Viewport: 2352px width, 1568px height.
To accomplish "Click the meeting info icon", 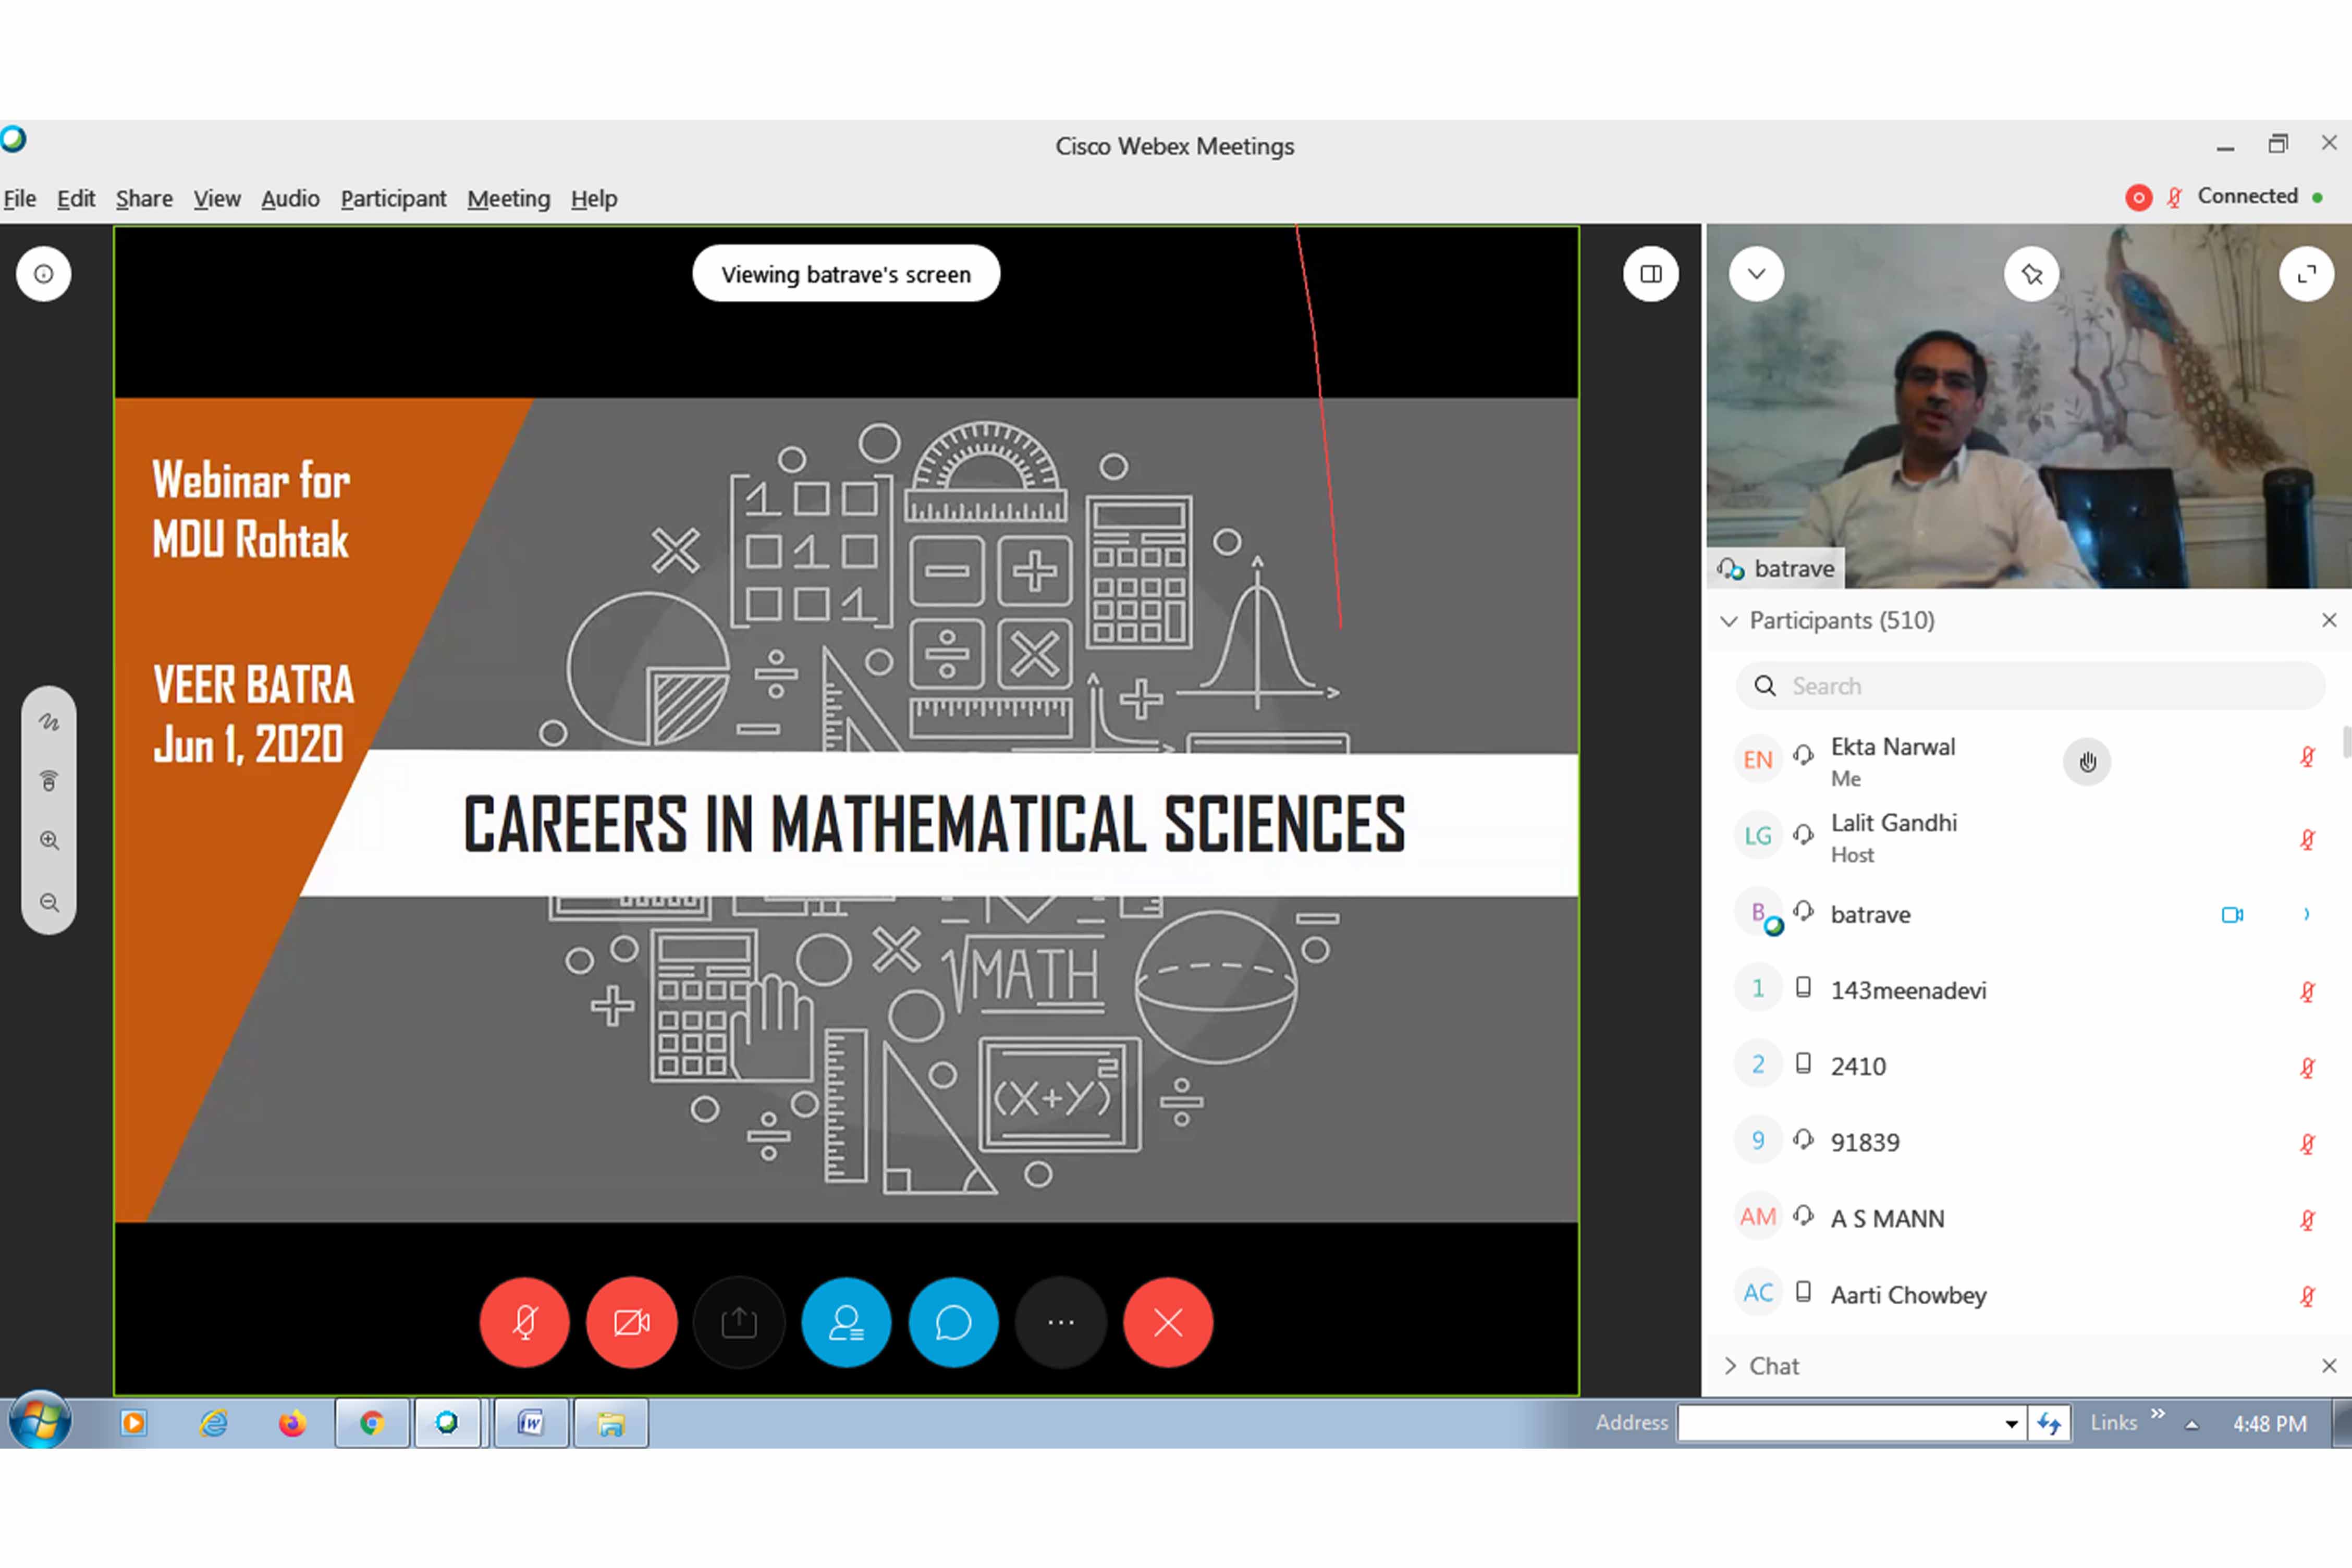I will 43,274.
